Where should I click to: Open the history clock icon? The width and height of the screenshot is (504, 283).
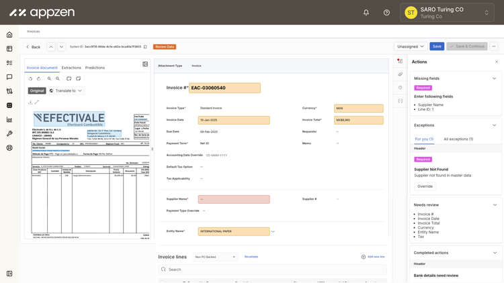(401, 87)
